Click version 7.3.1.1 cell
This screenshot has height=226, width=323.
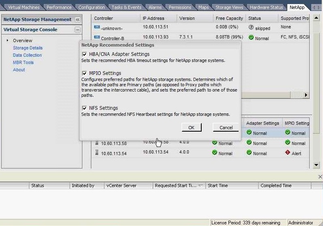[186, 37]
